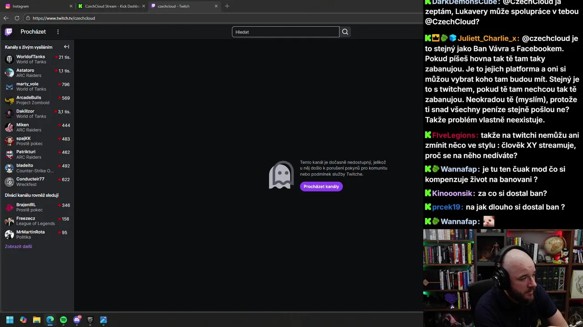Close the czechcloud Twitch tab
The height and width of the screenshot is (327, 583).
[x=216, y=6]
